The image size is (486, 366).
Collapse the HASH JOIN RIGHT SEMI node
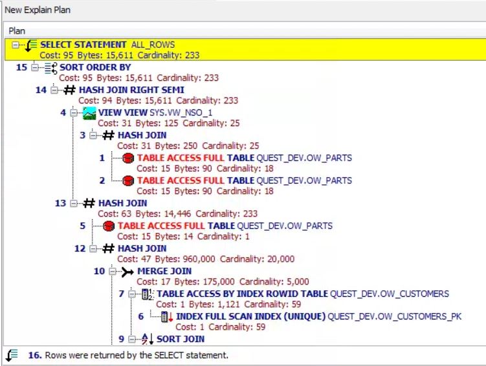54,90
